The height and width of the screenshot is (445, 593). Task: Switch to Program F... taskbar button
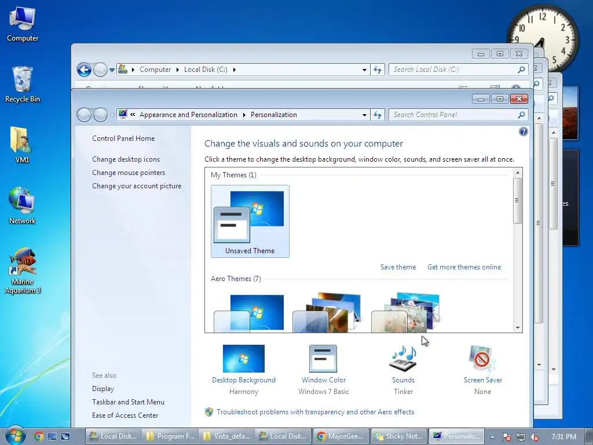pos(170,436)
